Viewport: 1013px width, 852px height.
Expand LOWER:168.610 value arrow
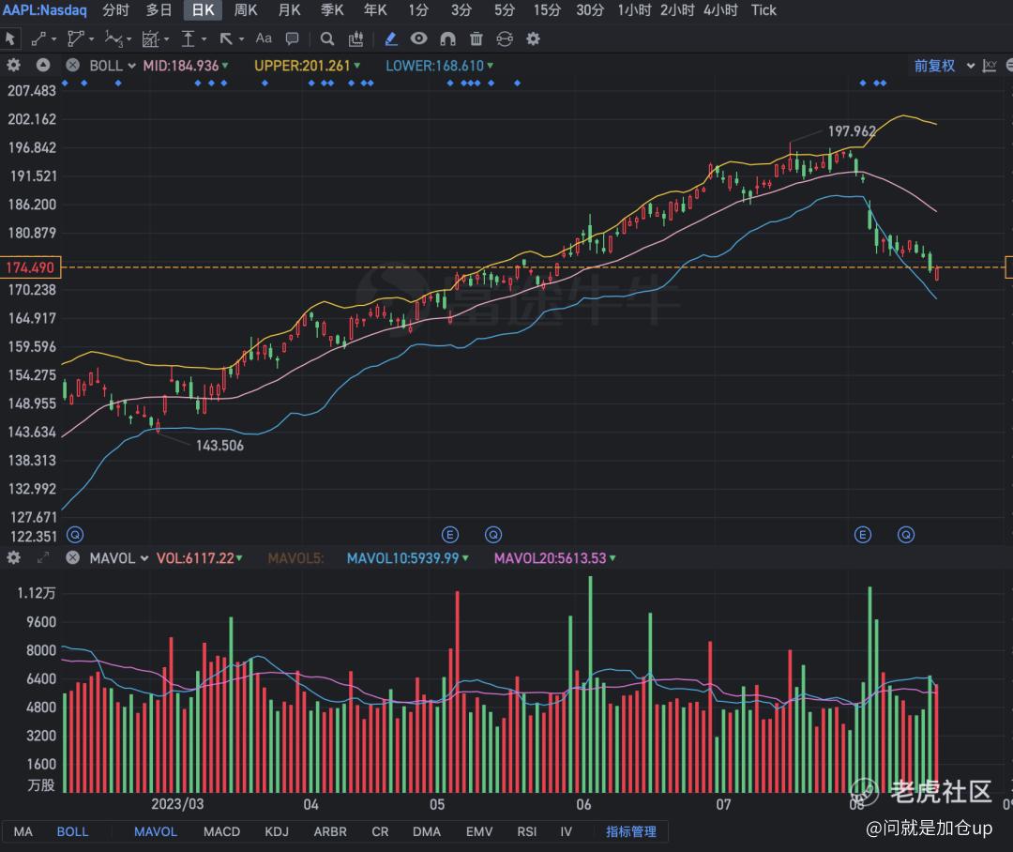491,66
